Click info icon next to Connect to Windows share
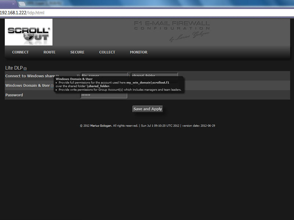294x220 pixels. point(57,76)
